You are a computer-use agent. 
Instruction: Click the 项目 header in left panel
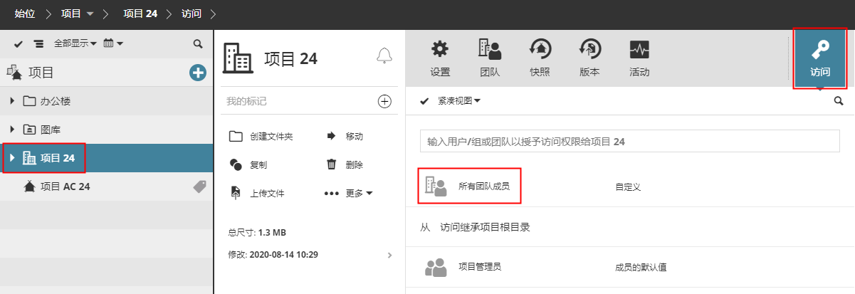coord(41,73)
